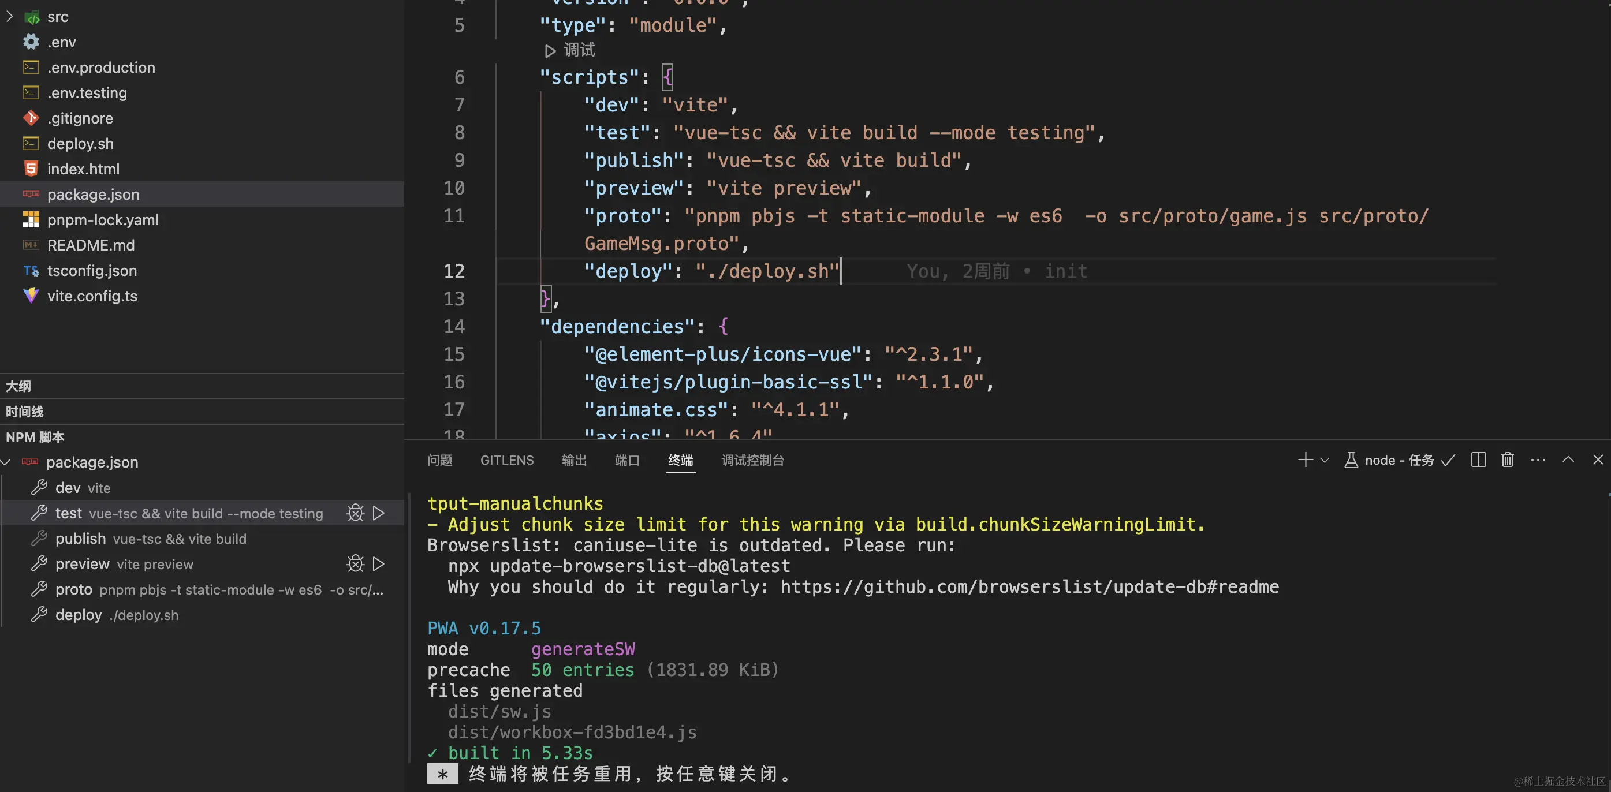Click the plus icon for new terminal

pyautogui.click(x=1304, y=460)
